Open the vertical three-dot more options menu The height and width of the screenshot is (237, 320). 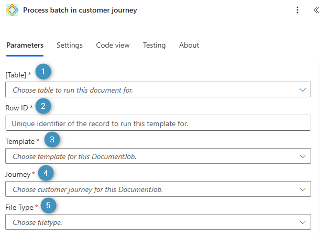[297, 10]
